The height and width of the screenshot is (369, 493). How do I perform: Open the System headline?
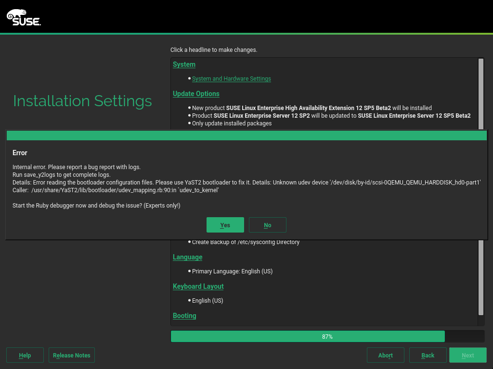(x=184, y=64)
